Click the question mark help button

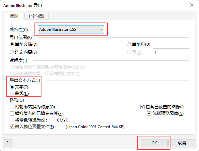[8, 143]
